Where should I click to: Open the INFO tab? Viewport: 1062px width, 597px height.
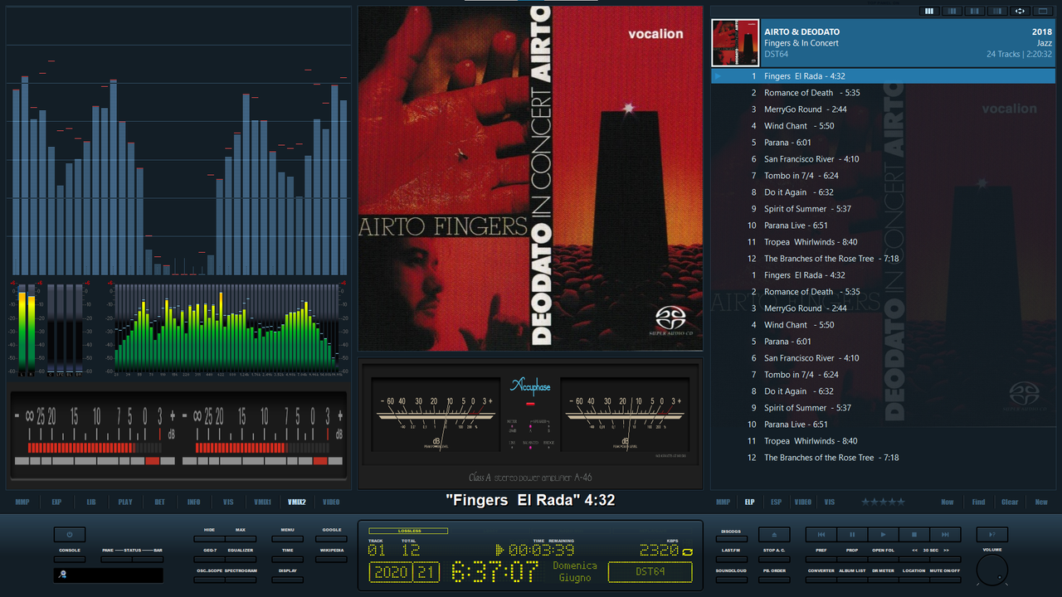[x=193, y=502]
